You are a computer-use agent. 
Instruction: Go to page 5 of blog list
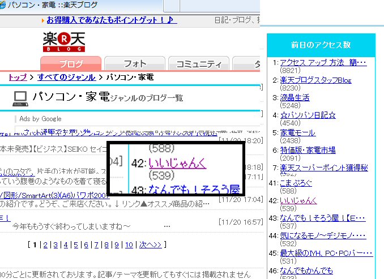[x=76, y=244]
